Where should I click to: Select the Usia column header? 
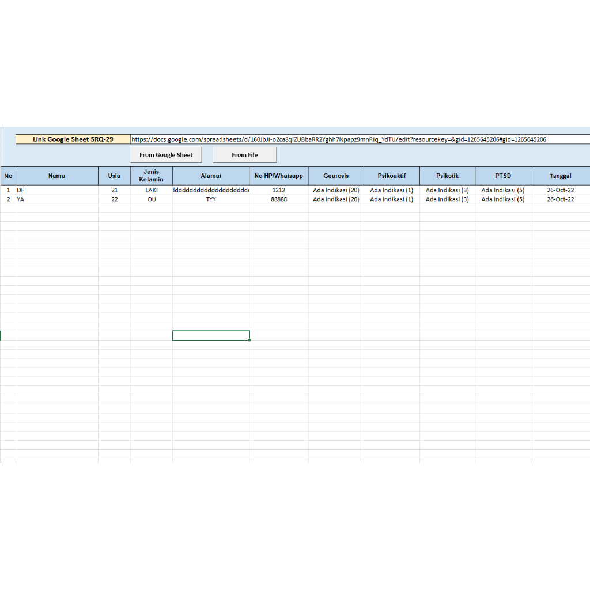pos(115,176)
